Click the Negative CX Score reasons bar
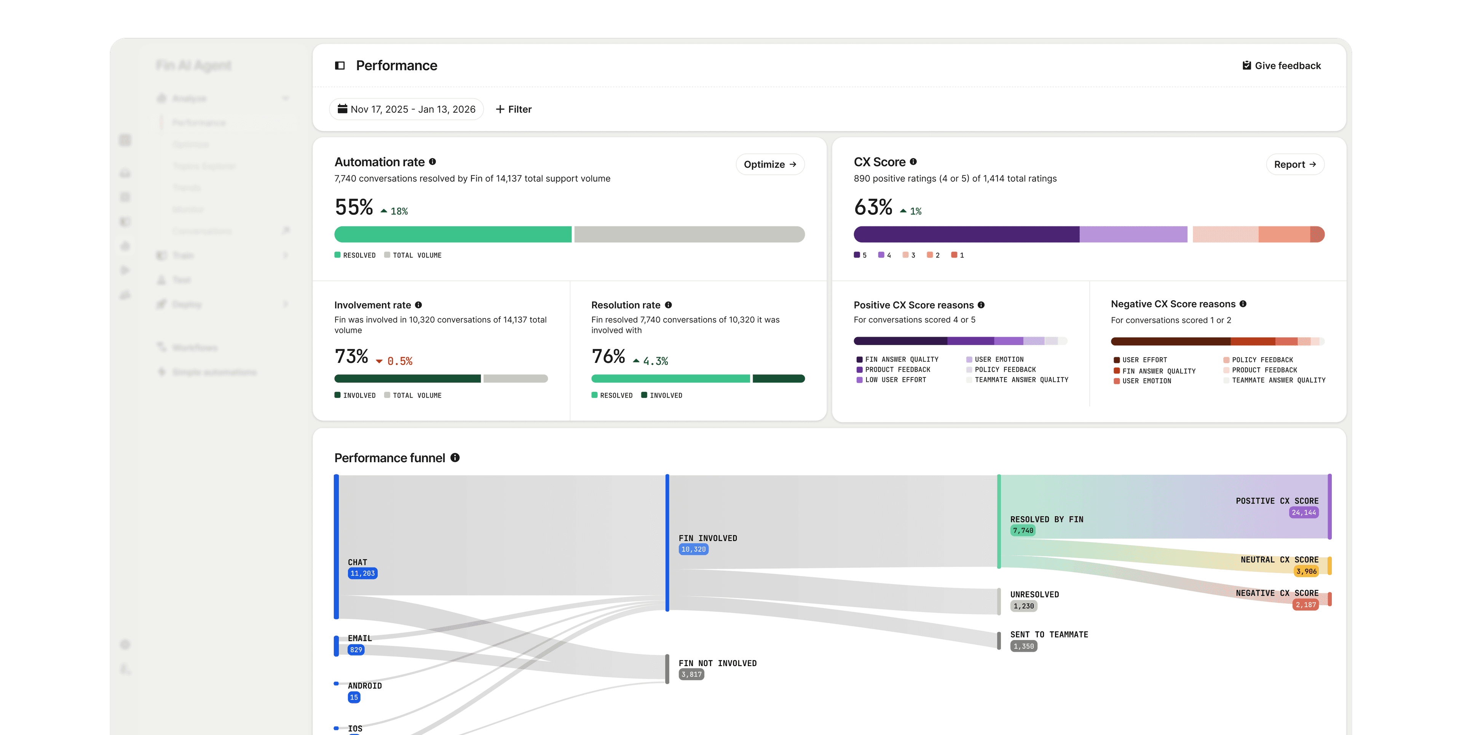 (x=1218, y=341)
